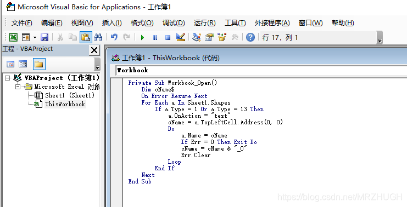Collapse the Microsoft Excel 对象 folder node

coord(18,87)
